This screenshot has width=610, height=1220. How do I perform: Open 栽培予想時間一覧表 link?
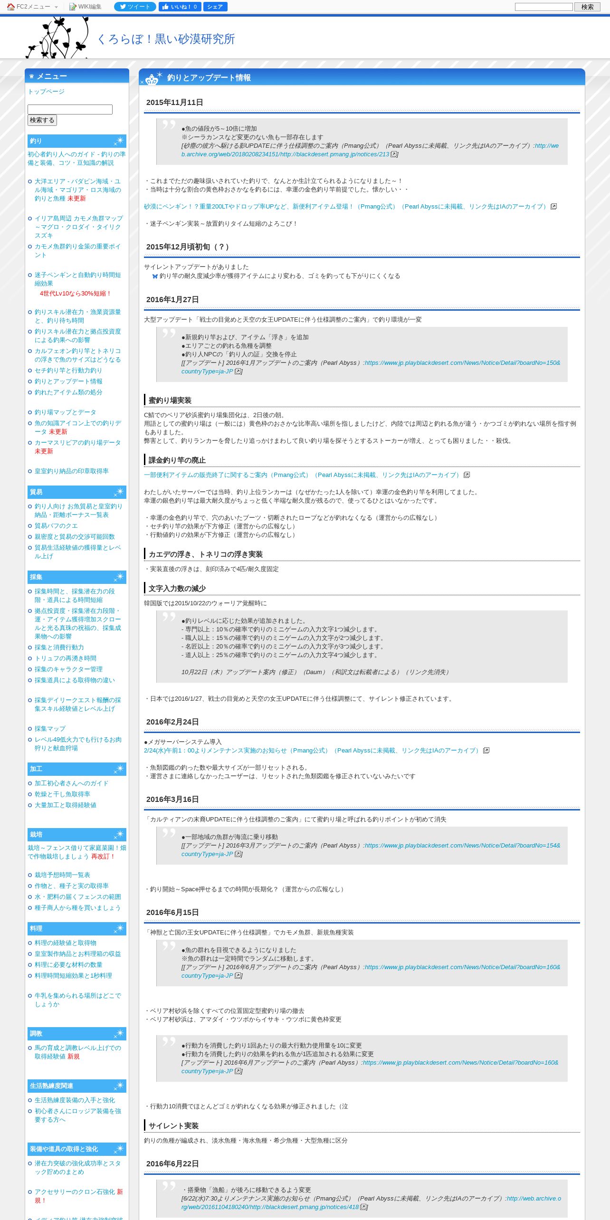pyautogui.click(x=62, y=875)
